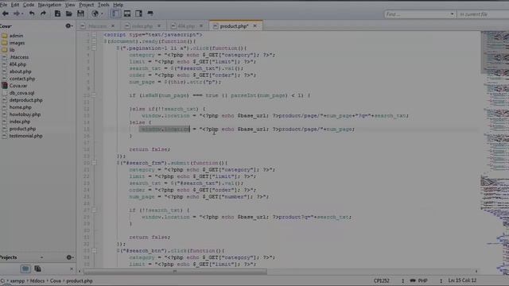Click the 'in current file' search scope field
The image size is (509, 286).
(483, 14)
